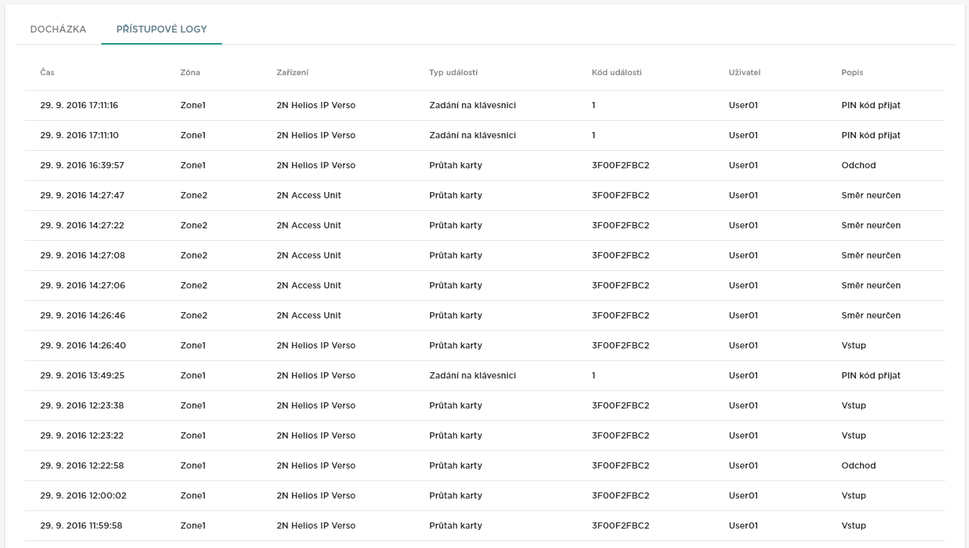Click Vstup description in the 14:26:40 row

pos(854,345)
